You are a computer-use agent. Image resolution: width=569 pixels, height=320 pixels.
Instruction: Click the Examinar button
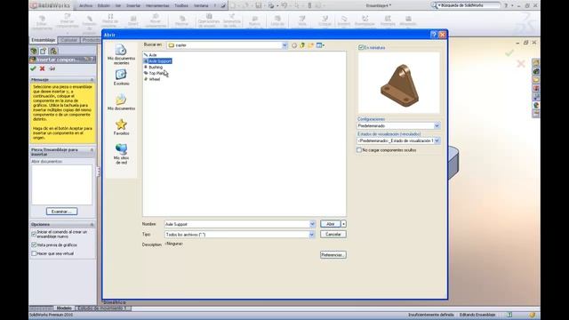pos(61,212)
